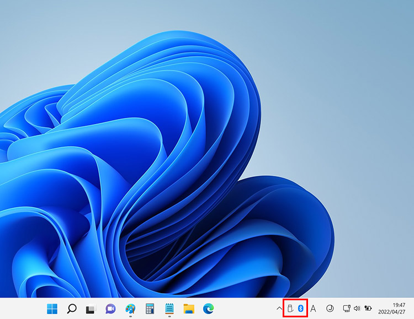The width and height of the screenshot is (414, 319).
Task: Click the speaker volume icon
Action: click(x=357, y=309)
